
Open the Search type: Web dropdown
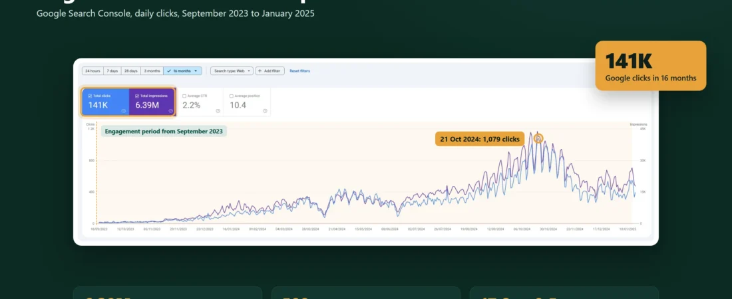(232, 71)
